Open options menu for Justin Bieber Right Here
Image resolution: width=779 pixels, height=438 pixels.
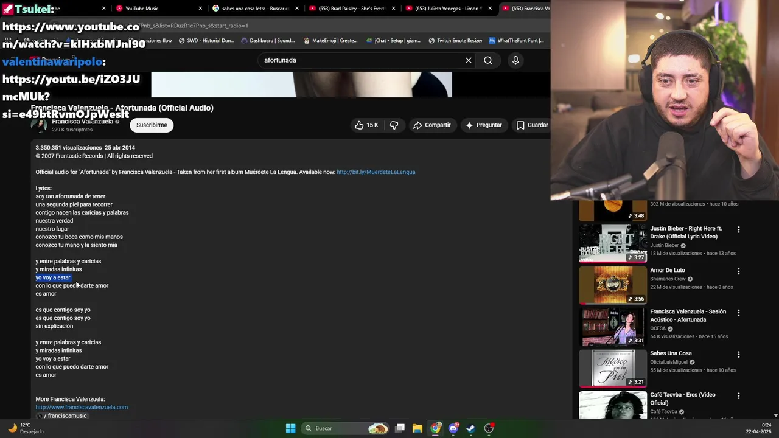[739, 230]
